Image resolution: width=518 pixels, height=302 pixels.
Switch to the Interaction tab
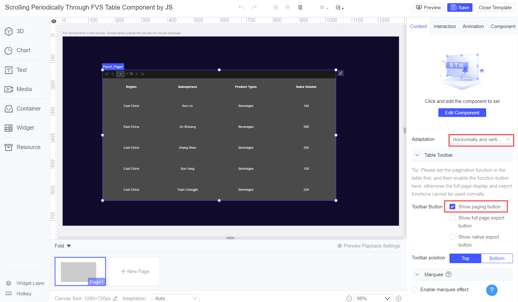445,26
